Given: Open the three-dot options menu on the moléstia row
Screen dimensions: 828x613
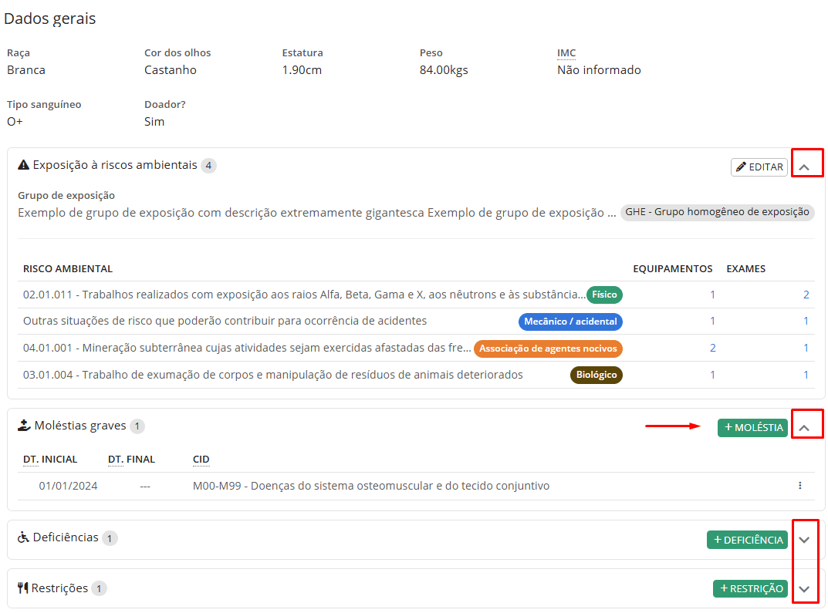Looking at the screenshot, I should coord(800,485).
